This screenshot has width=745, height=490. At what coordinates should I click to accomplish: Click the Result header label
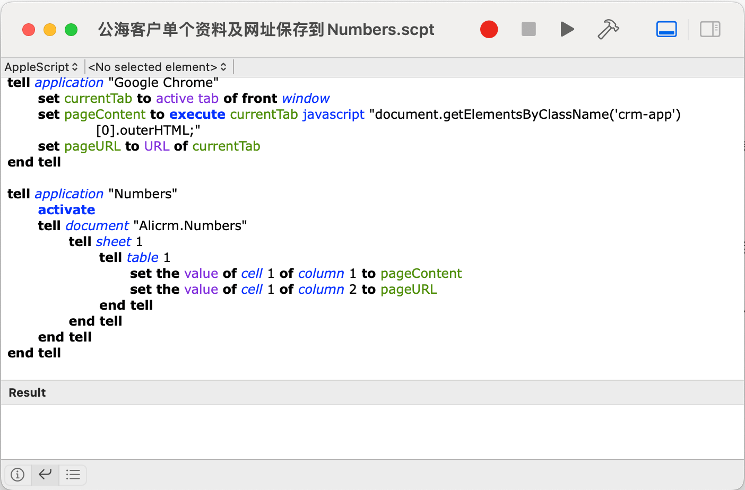[x=27, y=392]
